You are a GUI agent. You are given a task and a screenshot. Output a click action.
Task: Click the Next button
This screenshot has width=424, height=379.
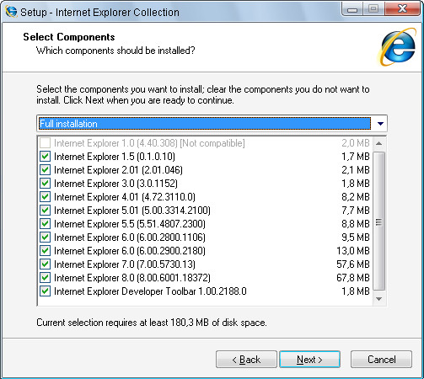(309, 360)
